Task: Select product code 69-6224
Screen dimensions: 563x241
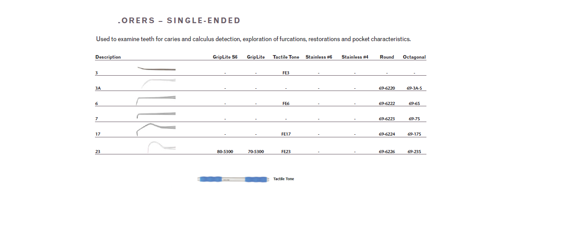Action: click(387, 134)
